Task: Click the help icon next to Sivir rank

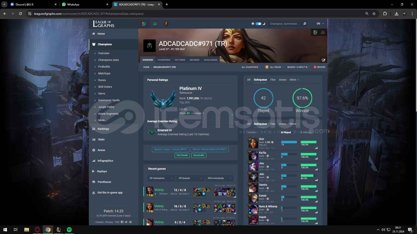Action: click(x=272, y=142)
